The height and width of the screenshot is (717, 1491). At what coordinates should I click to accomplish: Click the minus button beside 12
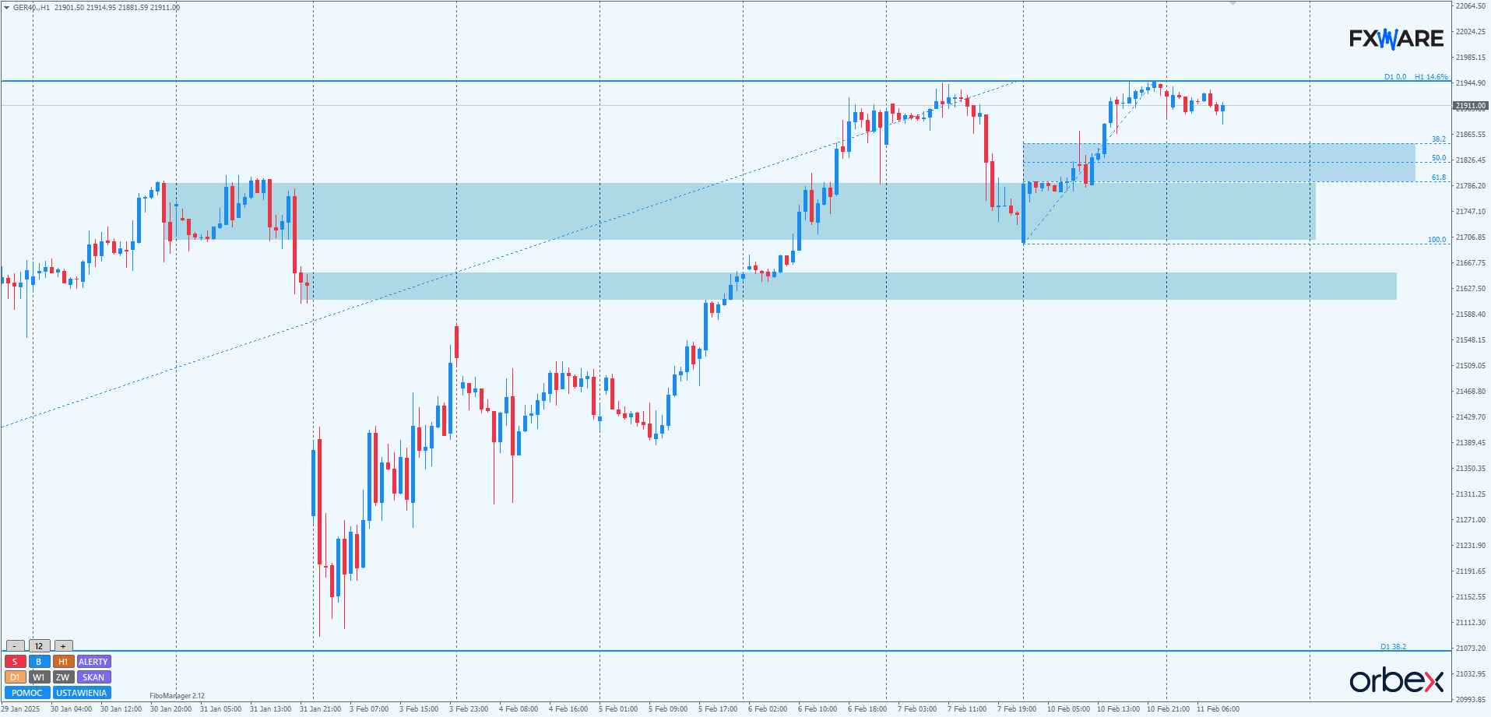15,646
